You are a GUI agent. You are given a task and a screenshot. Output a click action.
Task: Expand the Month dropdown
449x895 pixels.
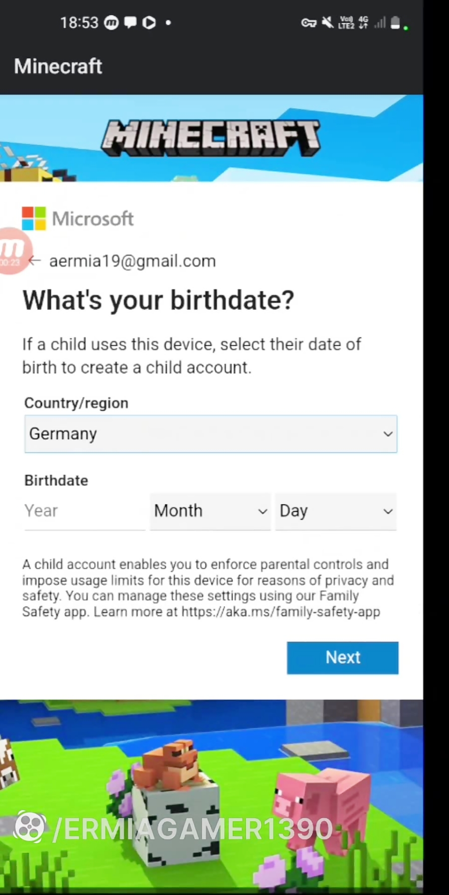pyautogui.click(x=211, y=511)
